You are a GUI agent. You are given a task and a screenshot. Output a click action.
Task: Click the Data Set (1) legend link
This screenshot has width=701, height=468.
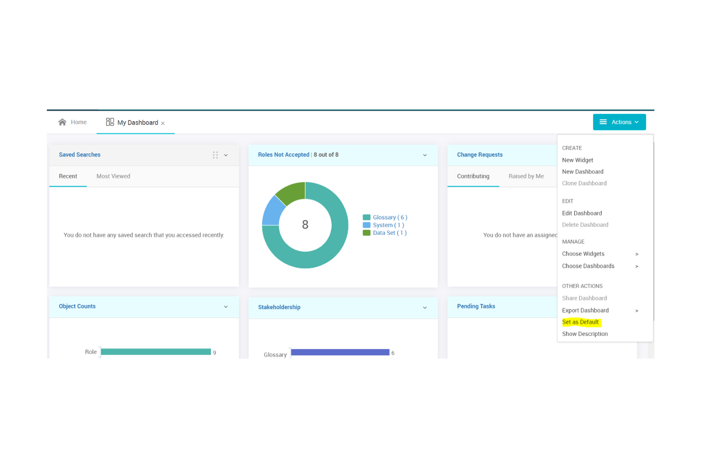pyautogui.click(x=389, y=233)
